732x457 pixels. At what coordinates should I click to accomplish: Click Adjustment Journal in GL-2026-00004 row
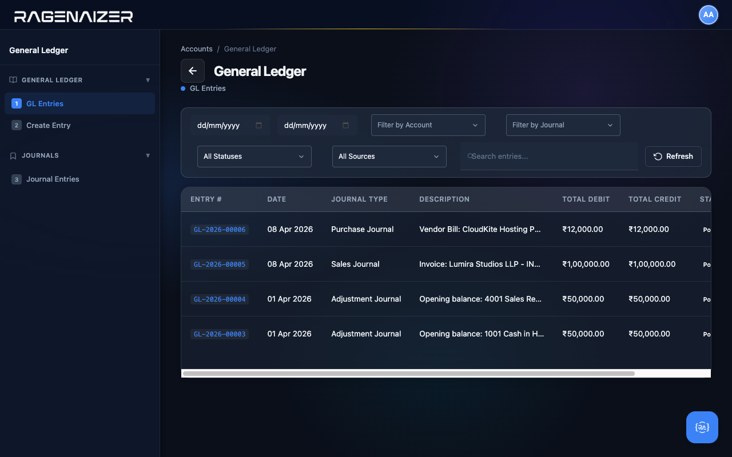click(x=366, y=299)
